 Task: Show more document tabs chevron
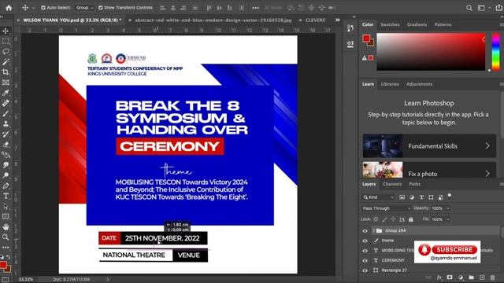click(338, 20)
